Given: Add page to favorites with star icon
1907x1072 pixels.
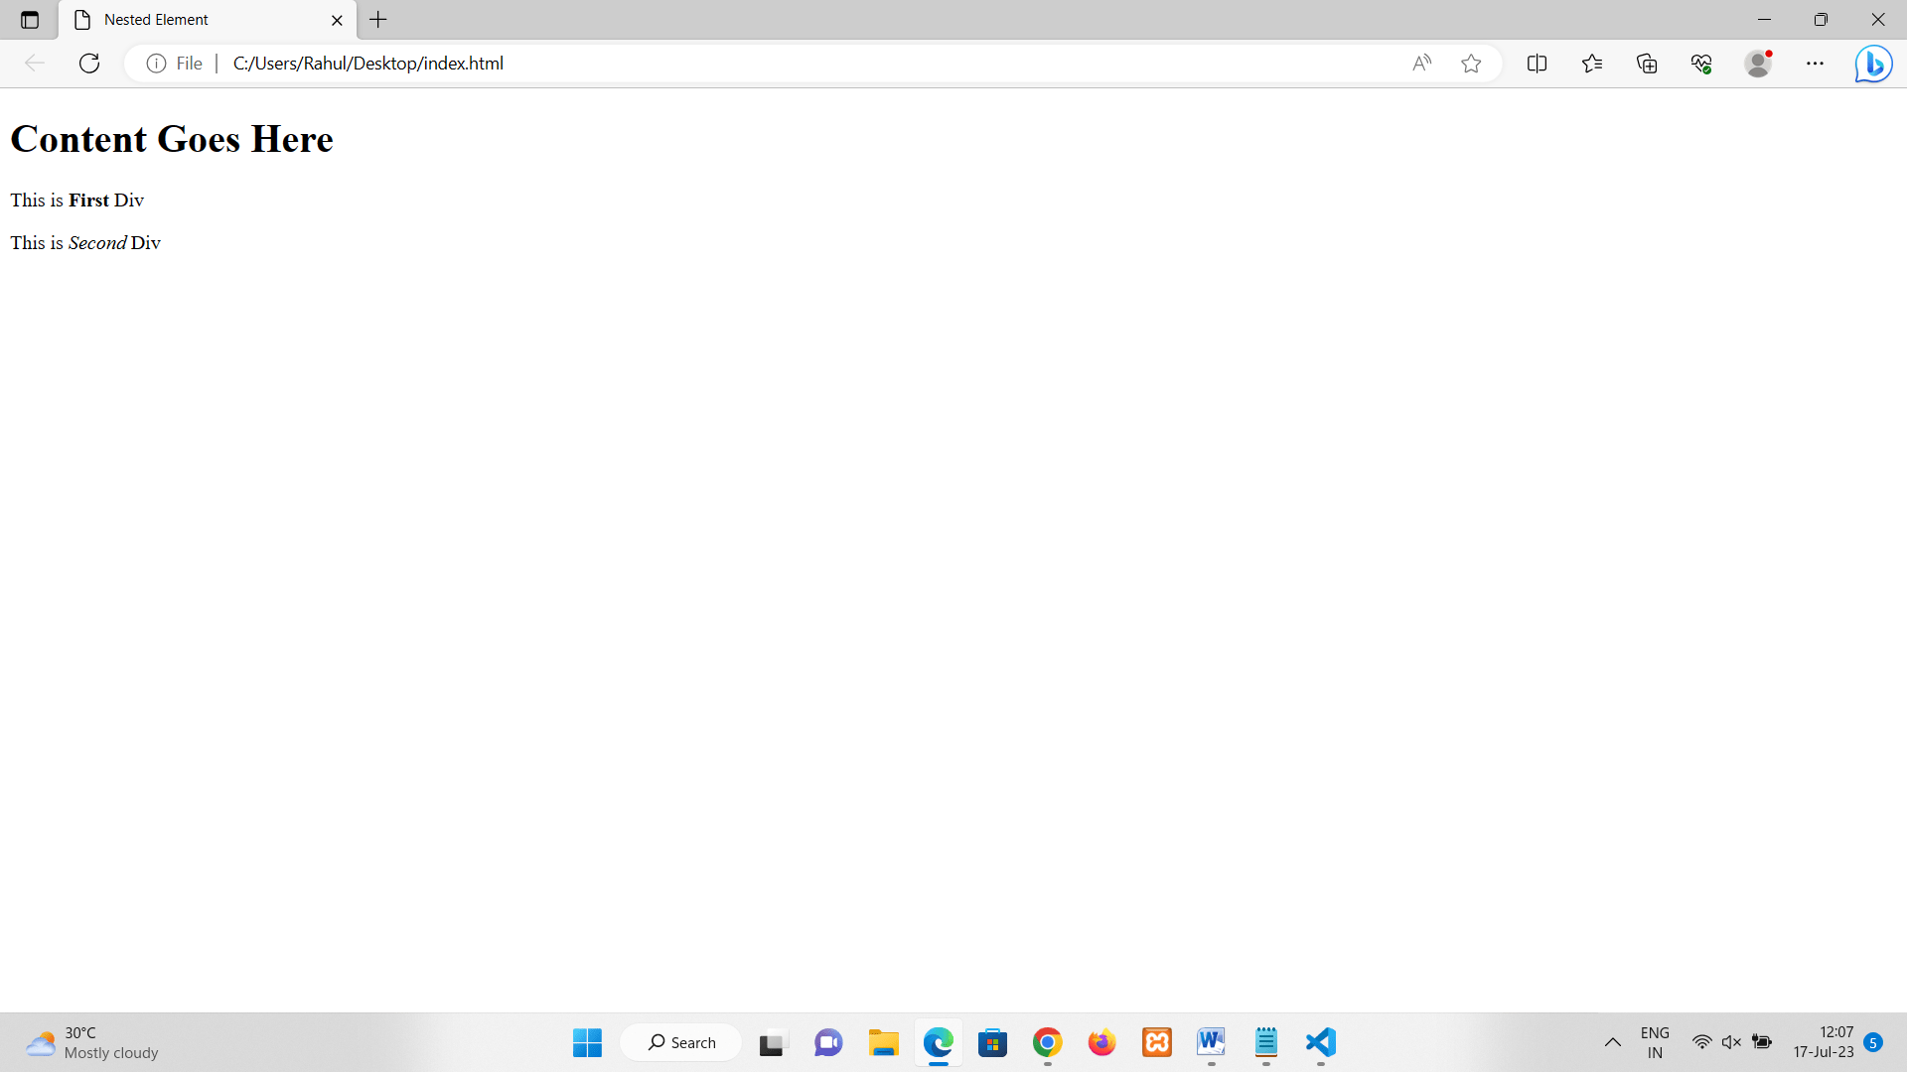Looking at the screenshot, I should [1471, 64].
